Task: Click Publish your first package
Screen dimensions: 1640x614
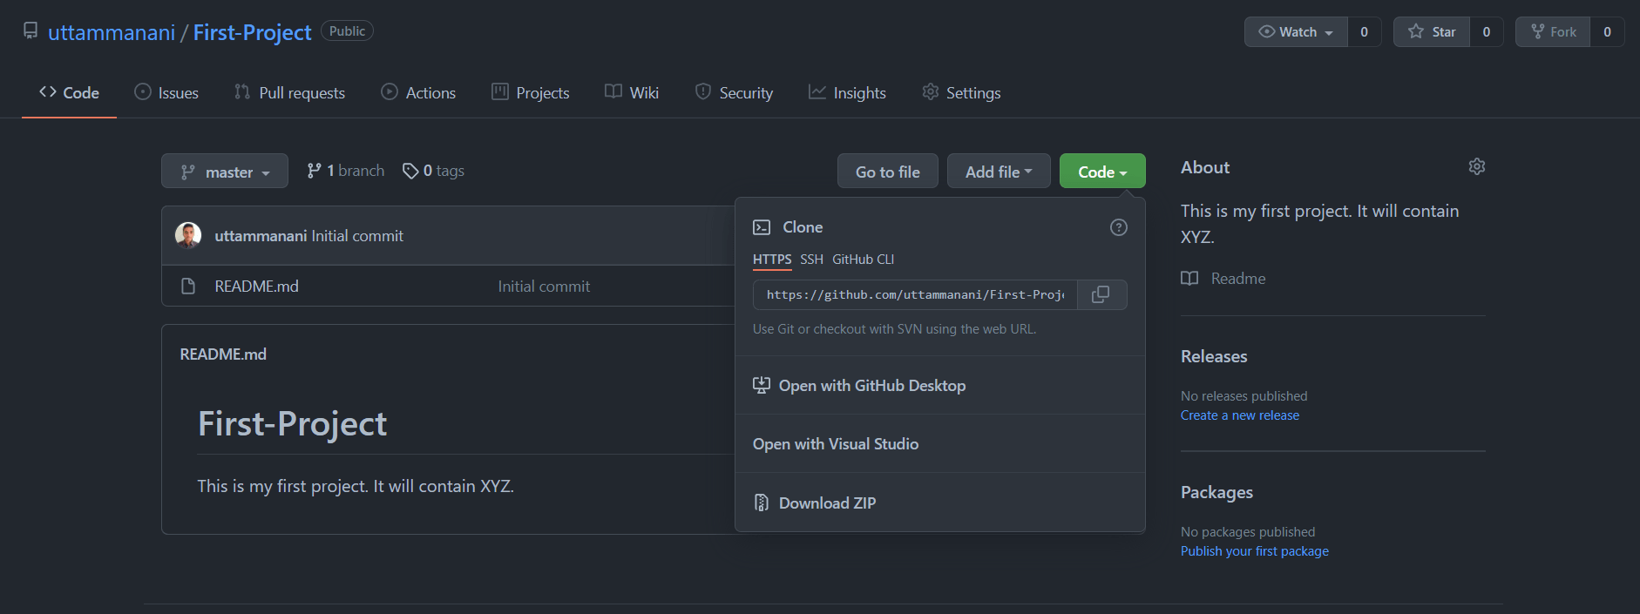Action: pyautogui.click(x=1255, y=551)
